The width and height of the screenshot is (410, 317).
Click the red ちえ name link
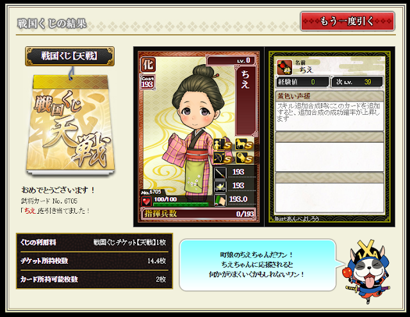[30, 210]
